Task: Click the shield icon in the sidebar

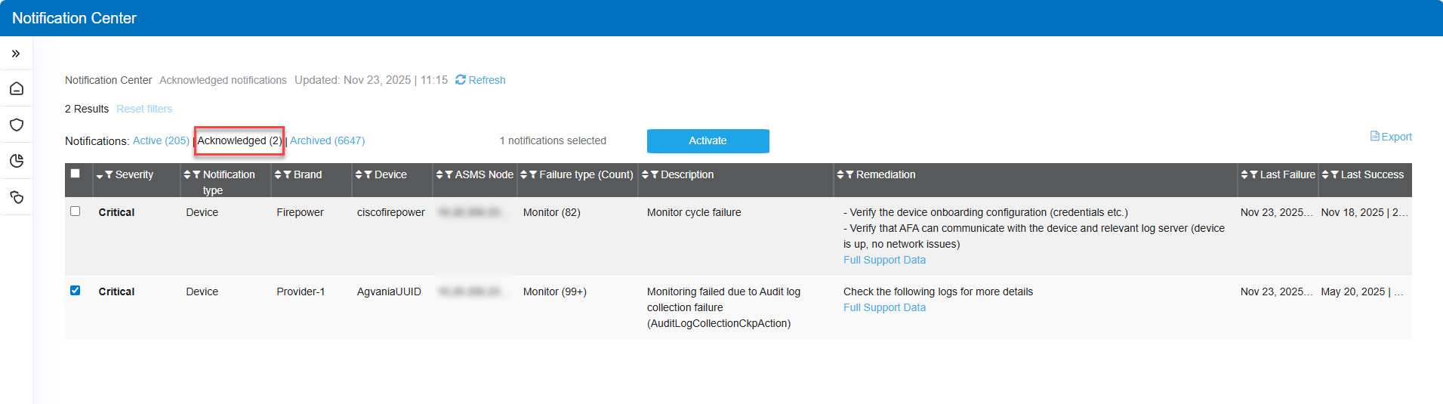Action: click(x=17, y=125)
